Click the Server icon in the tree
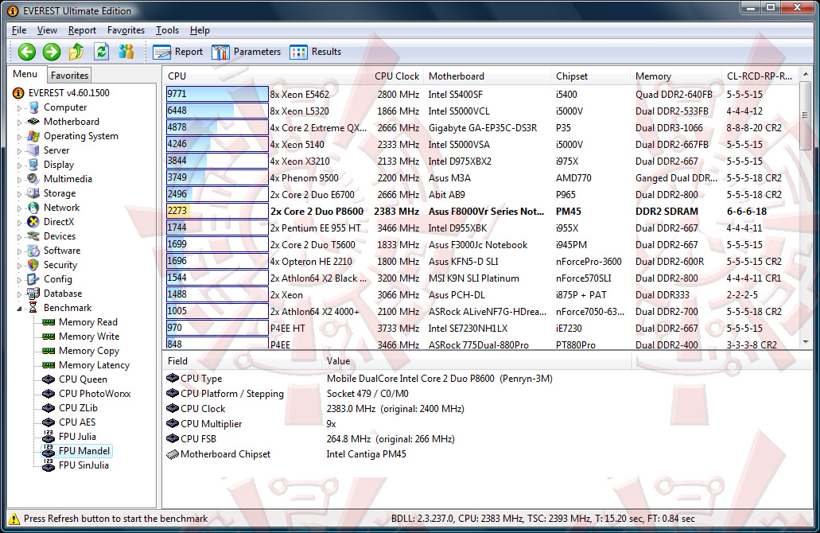 coord(34,150)
